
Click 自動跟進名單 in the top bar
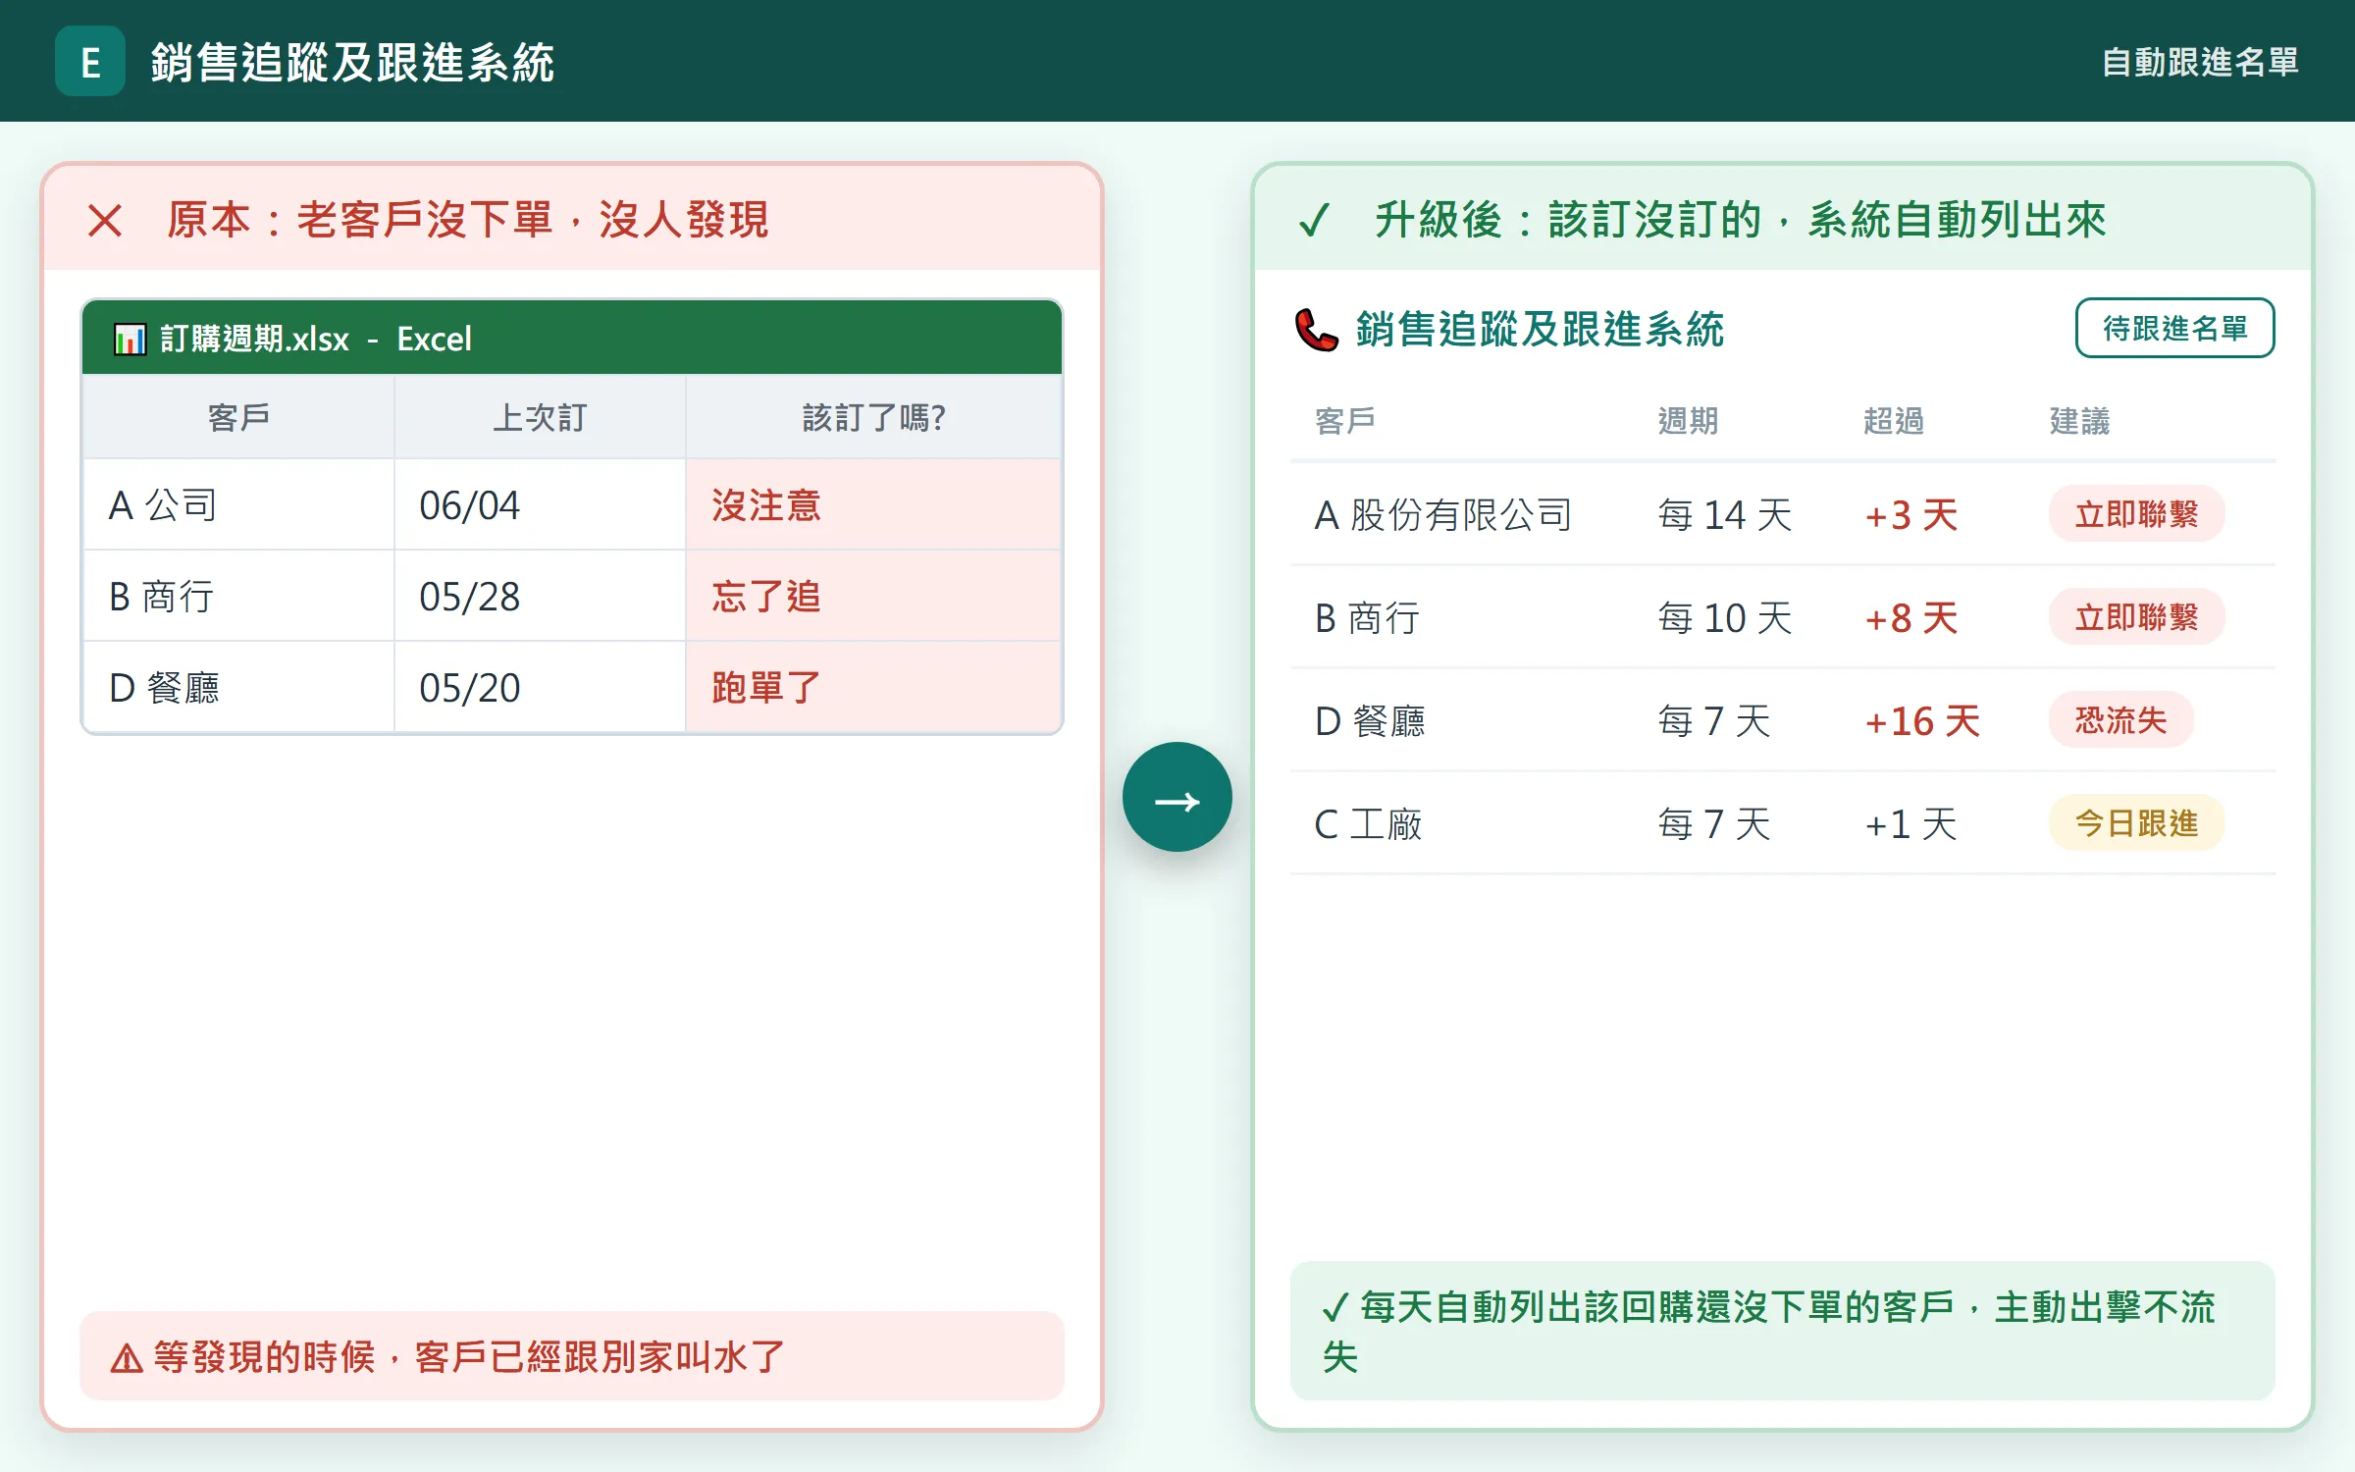coord(2200,62)
